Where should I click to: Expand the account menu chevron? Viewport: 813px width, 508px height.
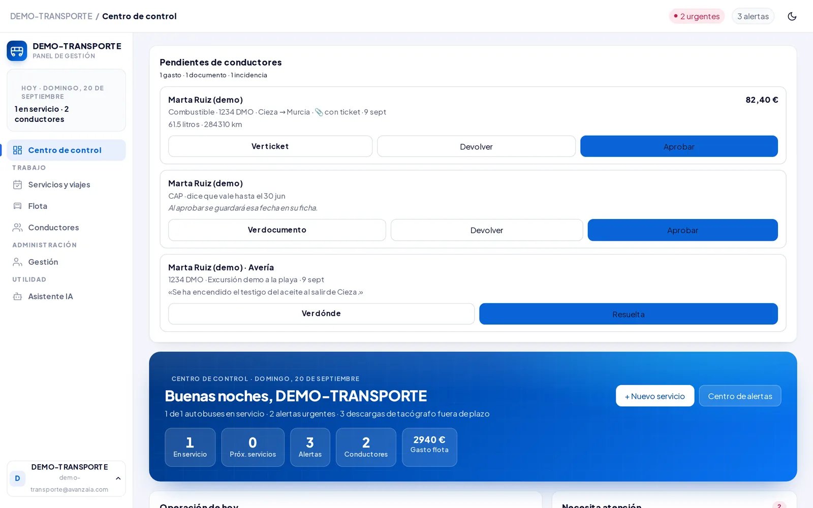click(x=118, y=479)
